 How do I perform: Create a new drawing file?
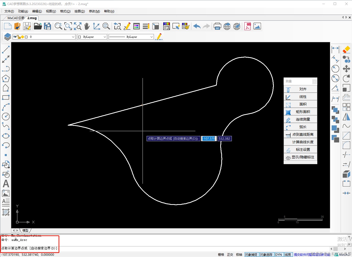coord(8,26)
